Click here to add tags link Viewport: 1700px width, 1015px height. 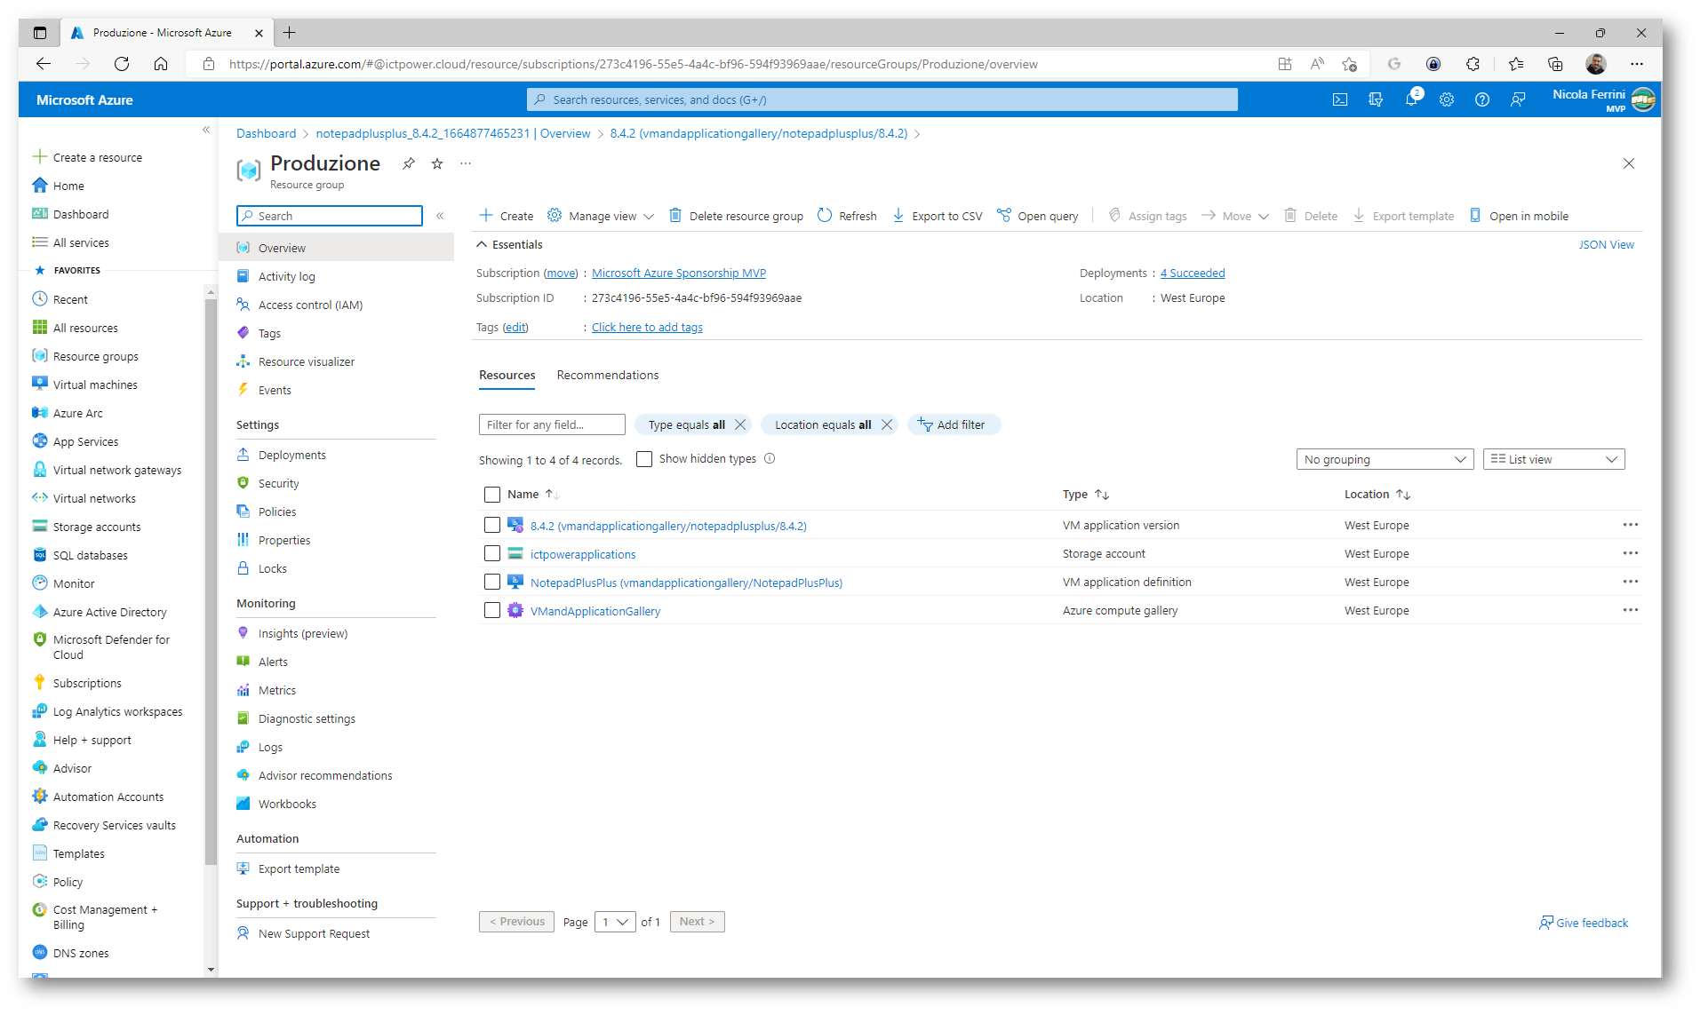(647, 327)
